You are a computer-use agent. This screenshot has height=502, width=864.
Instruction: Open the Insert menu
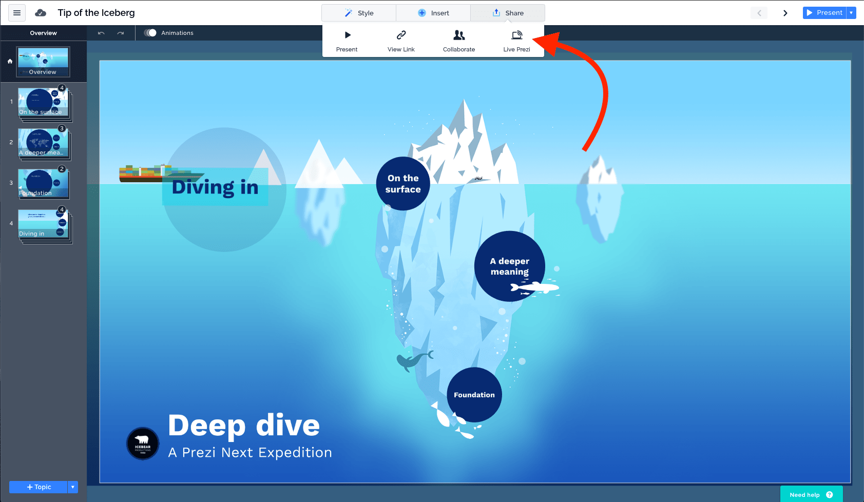click(x=433, y=13)
